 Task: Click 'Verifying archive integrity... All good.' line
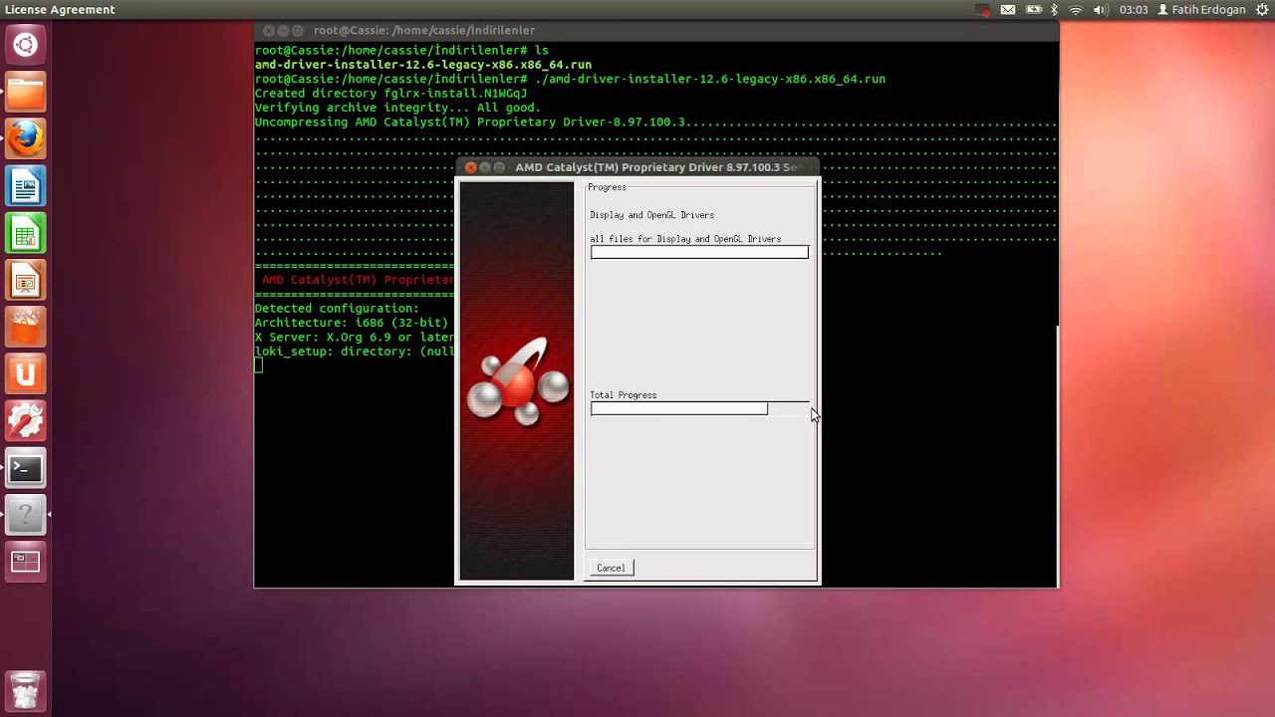(397, 108)
